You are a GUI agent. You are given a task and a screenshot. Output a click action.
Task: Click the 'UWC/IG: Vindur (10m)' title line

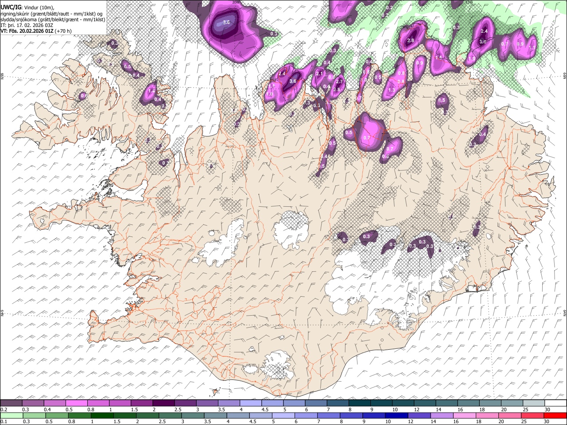27,7
